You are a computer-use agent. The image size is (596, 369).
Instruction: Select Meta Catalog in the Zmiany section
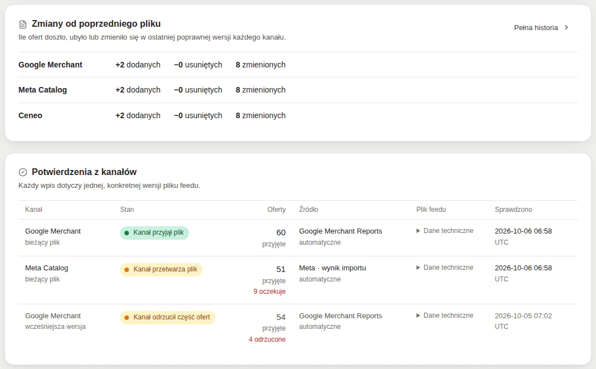42,90
